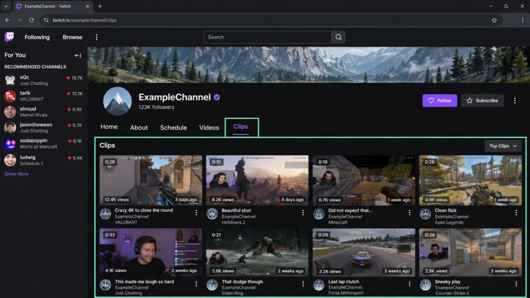
Task: Play the Crazy 4K to close the round clip
Action: click(x=151, y=180)
